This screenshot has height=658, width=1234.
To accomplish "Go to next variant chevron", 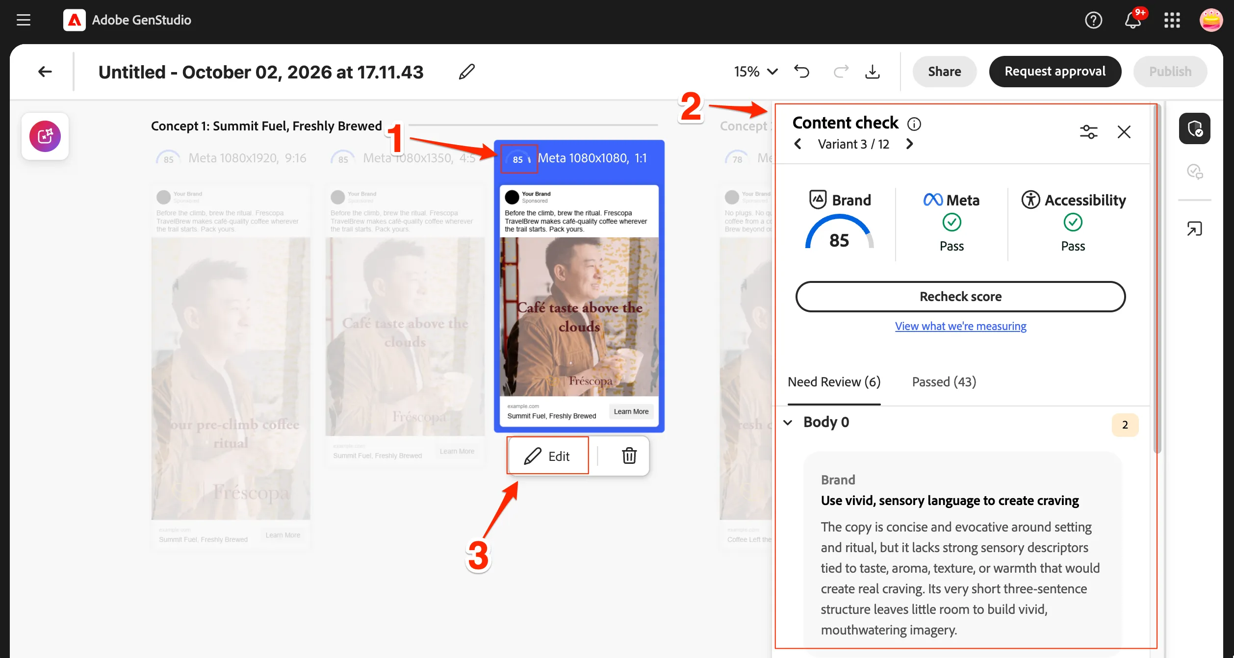I will tap(909, 144).
